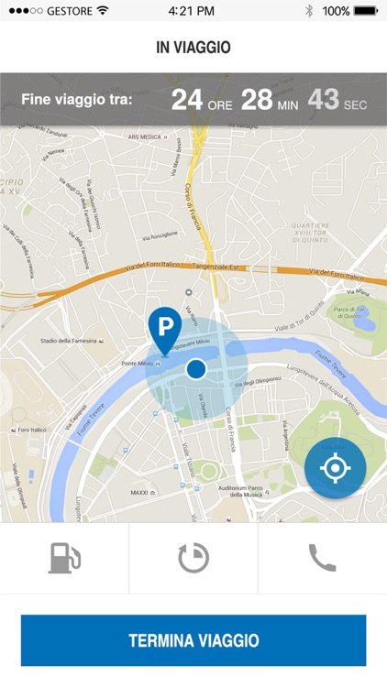Tap the Bluetooth icon in status bar
The height and width of the screenshot is (687, 387).
pos(309,11)
